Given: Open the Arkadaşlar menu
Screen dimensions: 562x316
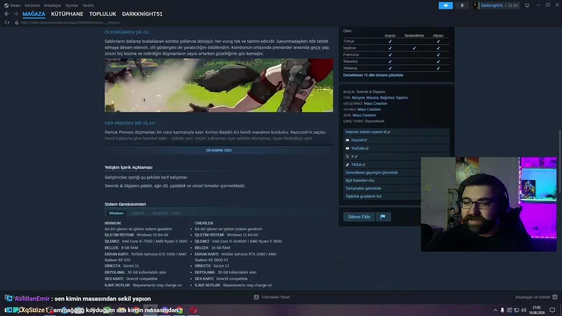Looking at the screenshot, I should click(53, 5).
